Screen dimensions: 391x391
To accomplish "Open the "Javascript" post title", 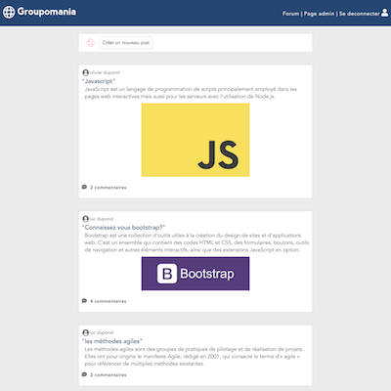I will coord(99,81).
